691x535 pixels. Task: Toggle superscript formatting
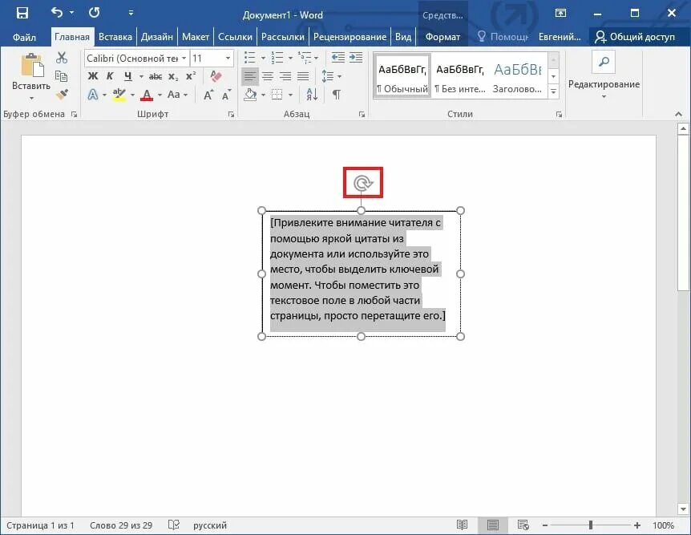[x=190, y=76]
